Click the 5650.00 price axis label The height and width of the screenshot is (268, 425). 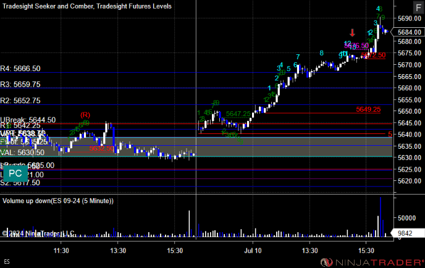click(x=410, y=111)
